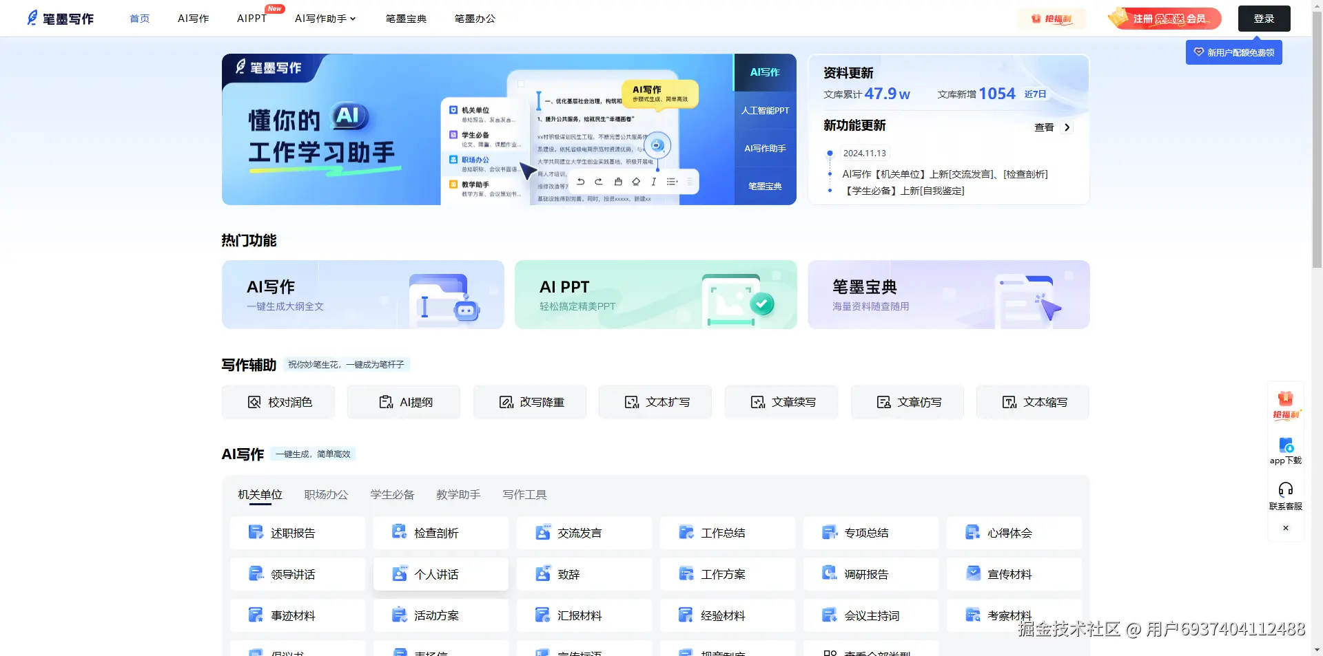The width and height of the screenshot is (1323, 656).
Task: Close the floating right sidebar
Action: (x=1285, y=528)
